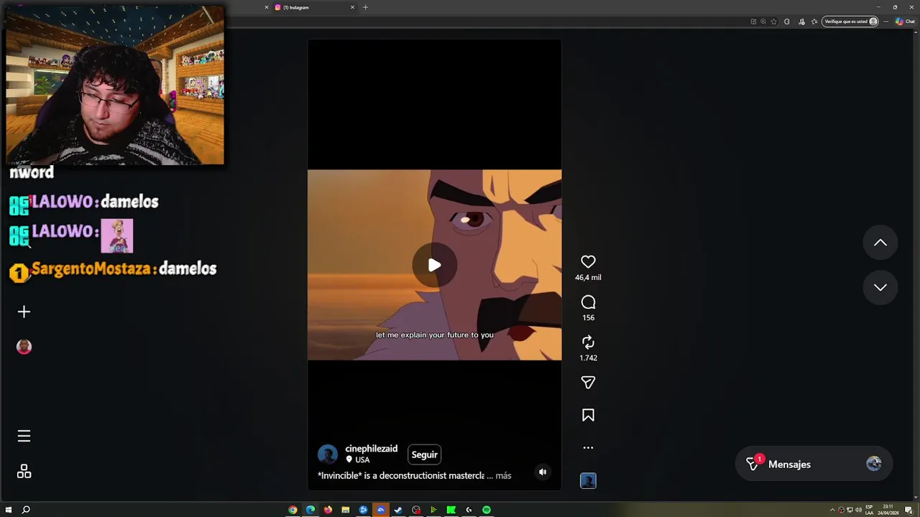The height and width of the screenshot is (517, 920).
Task: Open the contact avatar in the Mensajes bar
Action: [874, 464]
